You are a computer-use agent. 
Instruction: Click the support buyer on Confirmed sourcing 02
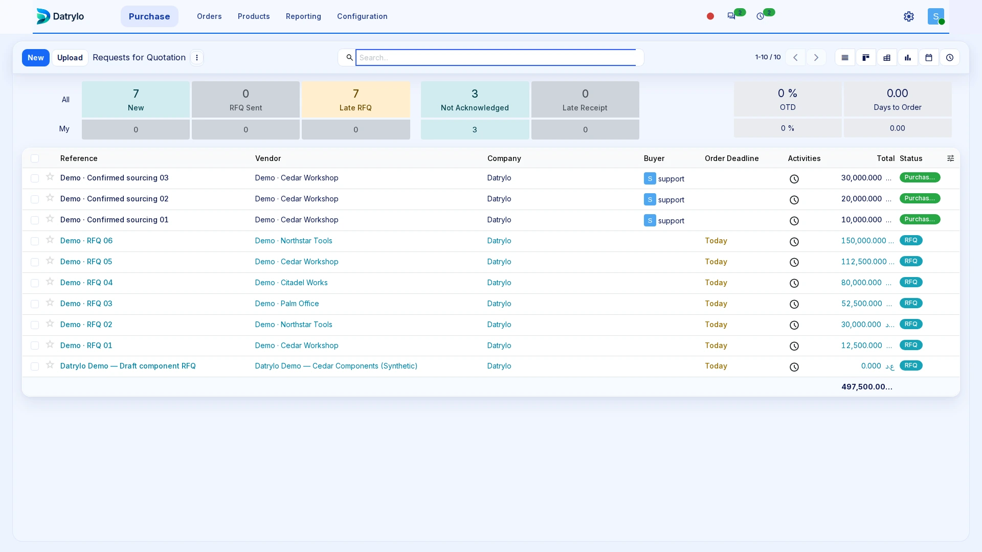pos(664,200)
